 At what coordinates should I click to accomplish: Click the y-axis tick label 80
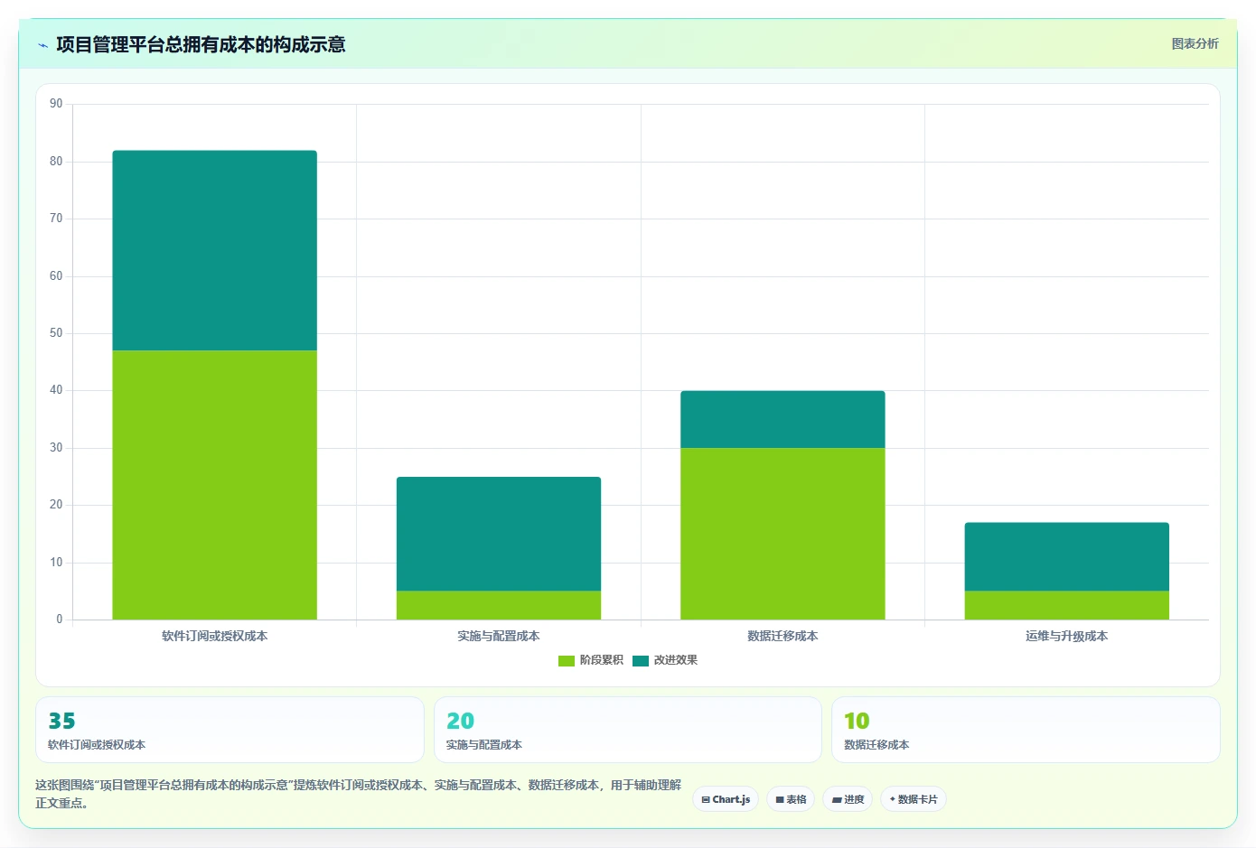coord(56,162)
